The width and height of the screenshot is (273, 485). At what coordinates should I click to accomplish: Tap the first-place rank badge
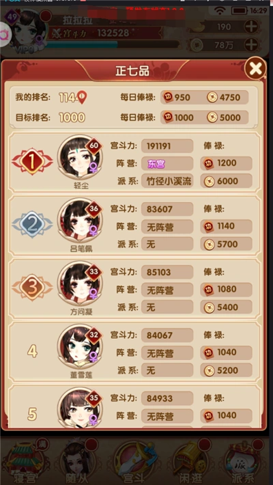coord(32,161)
